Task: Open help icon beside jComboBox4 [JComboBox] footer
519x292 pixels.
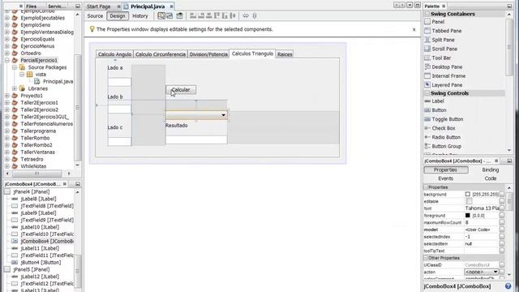Action: pos(508,286)
